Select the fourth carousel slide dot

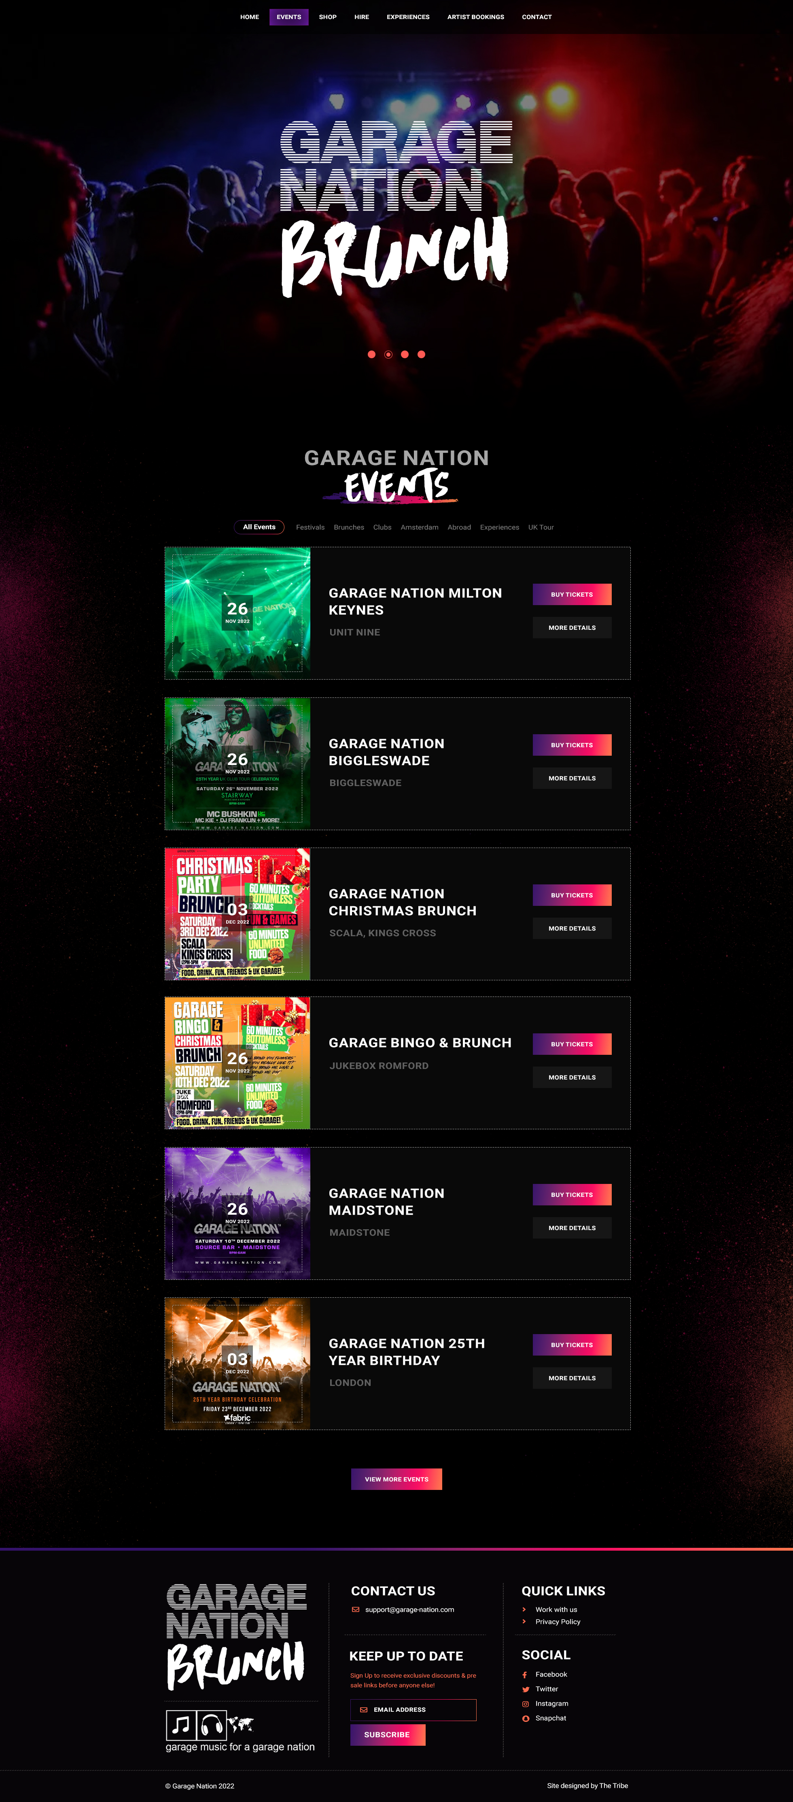[x=421, y=355]
